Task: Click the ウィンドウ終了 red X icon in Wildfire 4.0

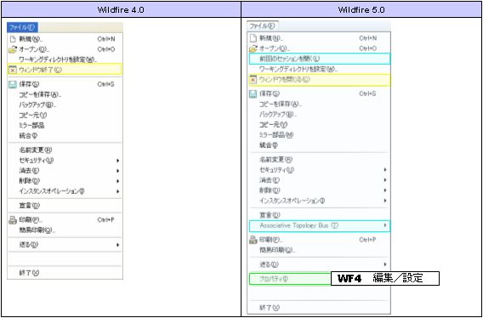Action: [13, 70]
